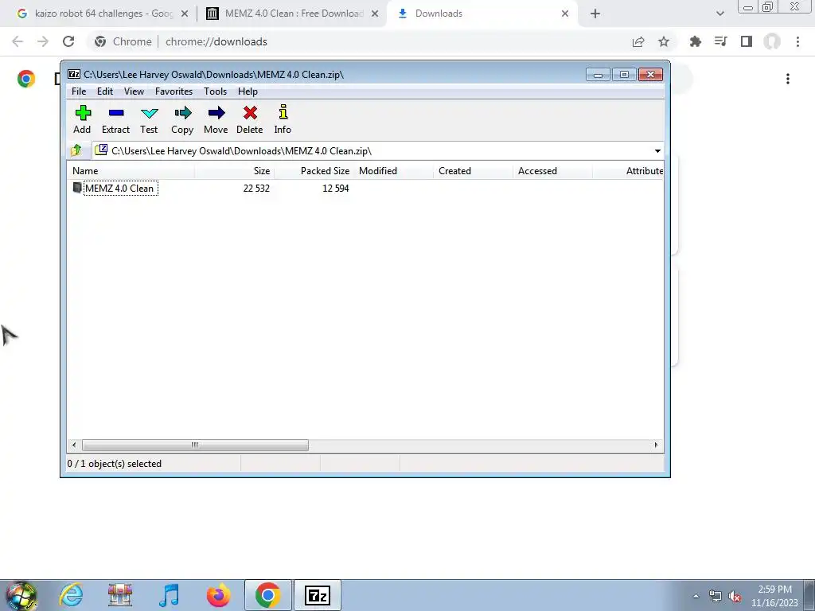This screenshot has height=611, width=815.
Task: Hit the red Delete icon
Action: pyautogui.click(x=250, y=119)
